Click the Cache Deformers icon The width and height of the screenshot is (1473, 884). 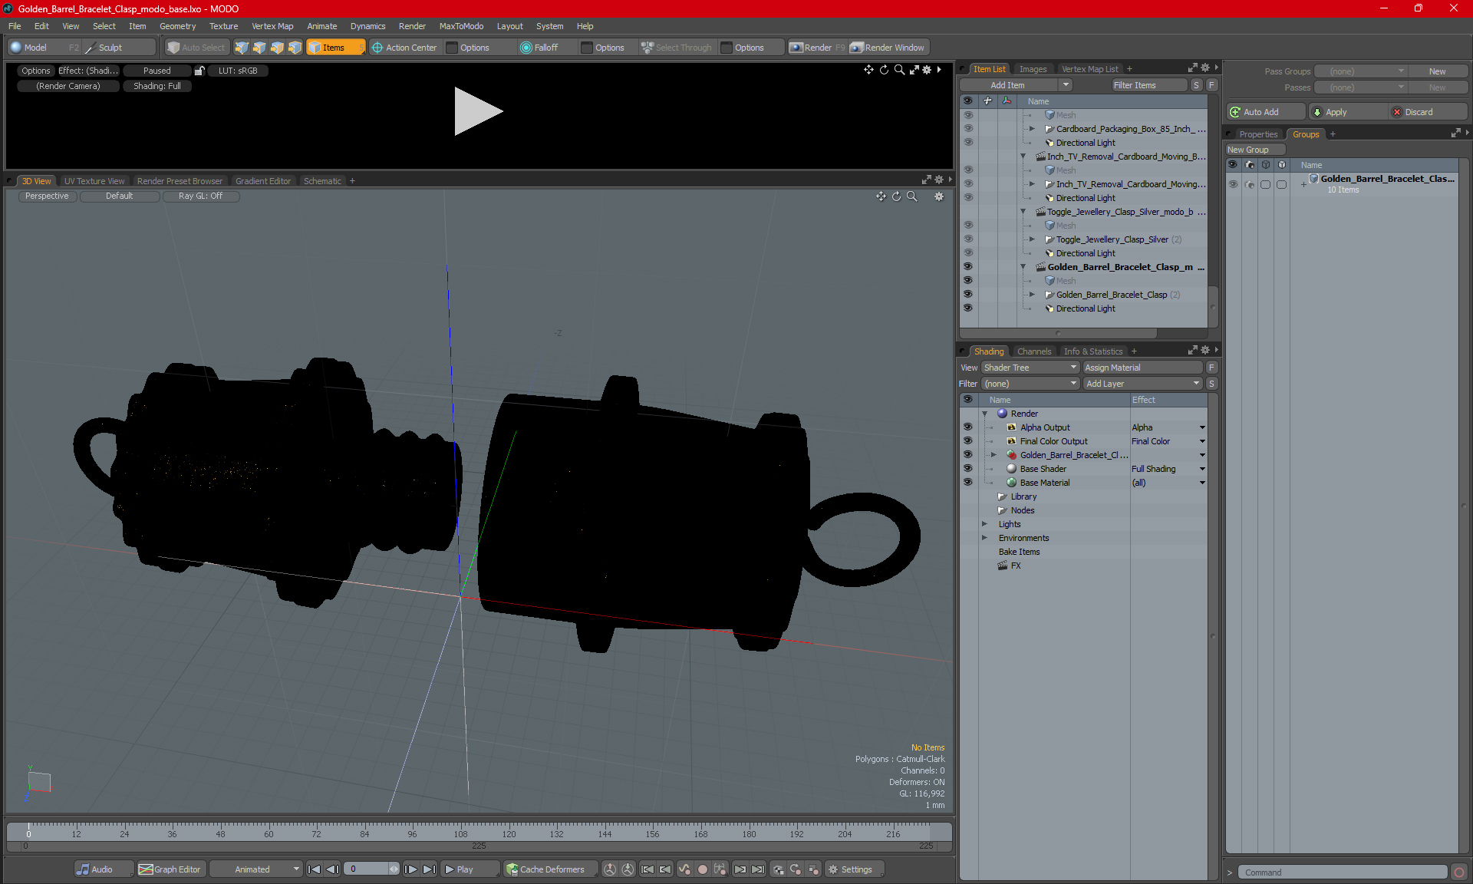click(512, 869)
